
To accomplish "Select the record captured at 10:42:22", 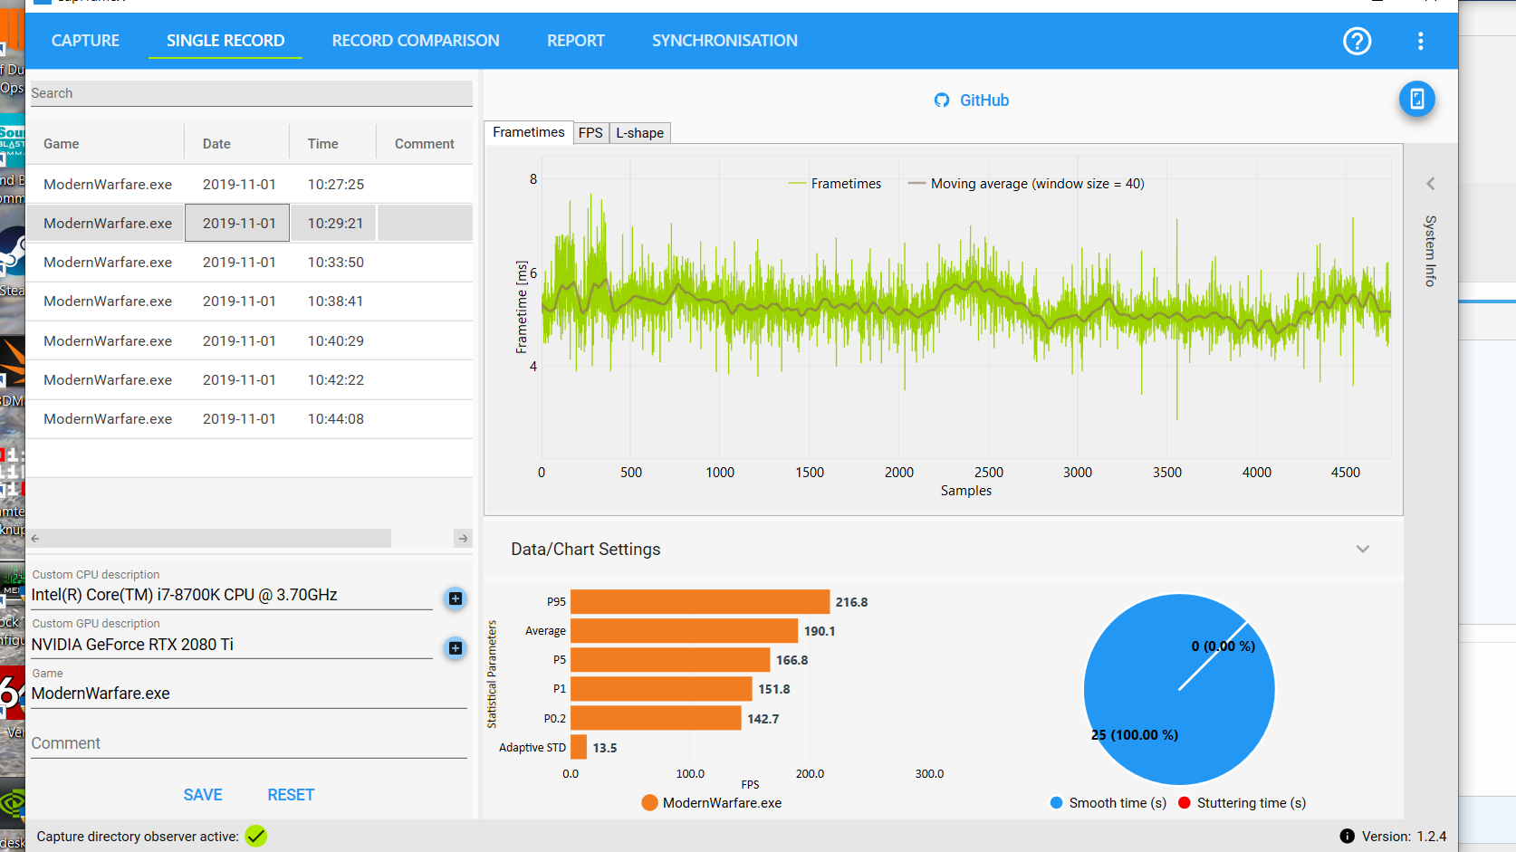I will click(x=249, y=380).
